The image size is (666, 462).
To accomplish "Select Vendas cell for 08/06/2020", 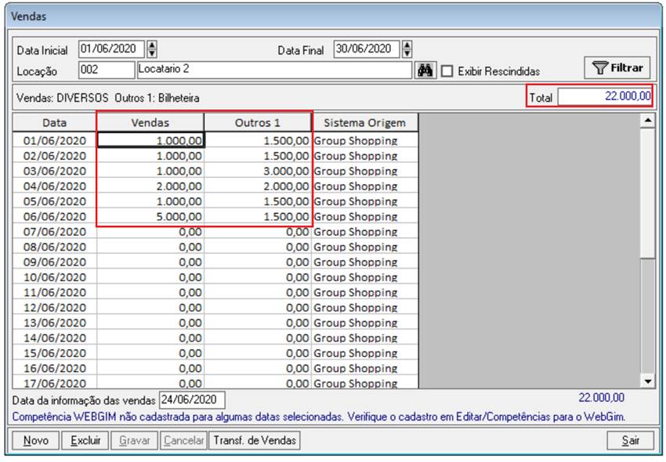I will click(x=150, y=247).
